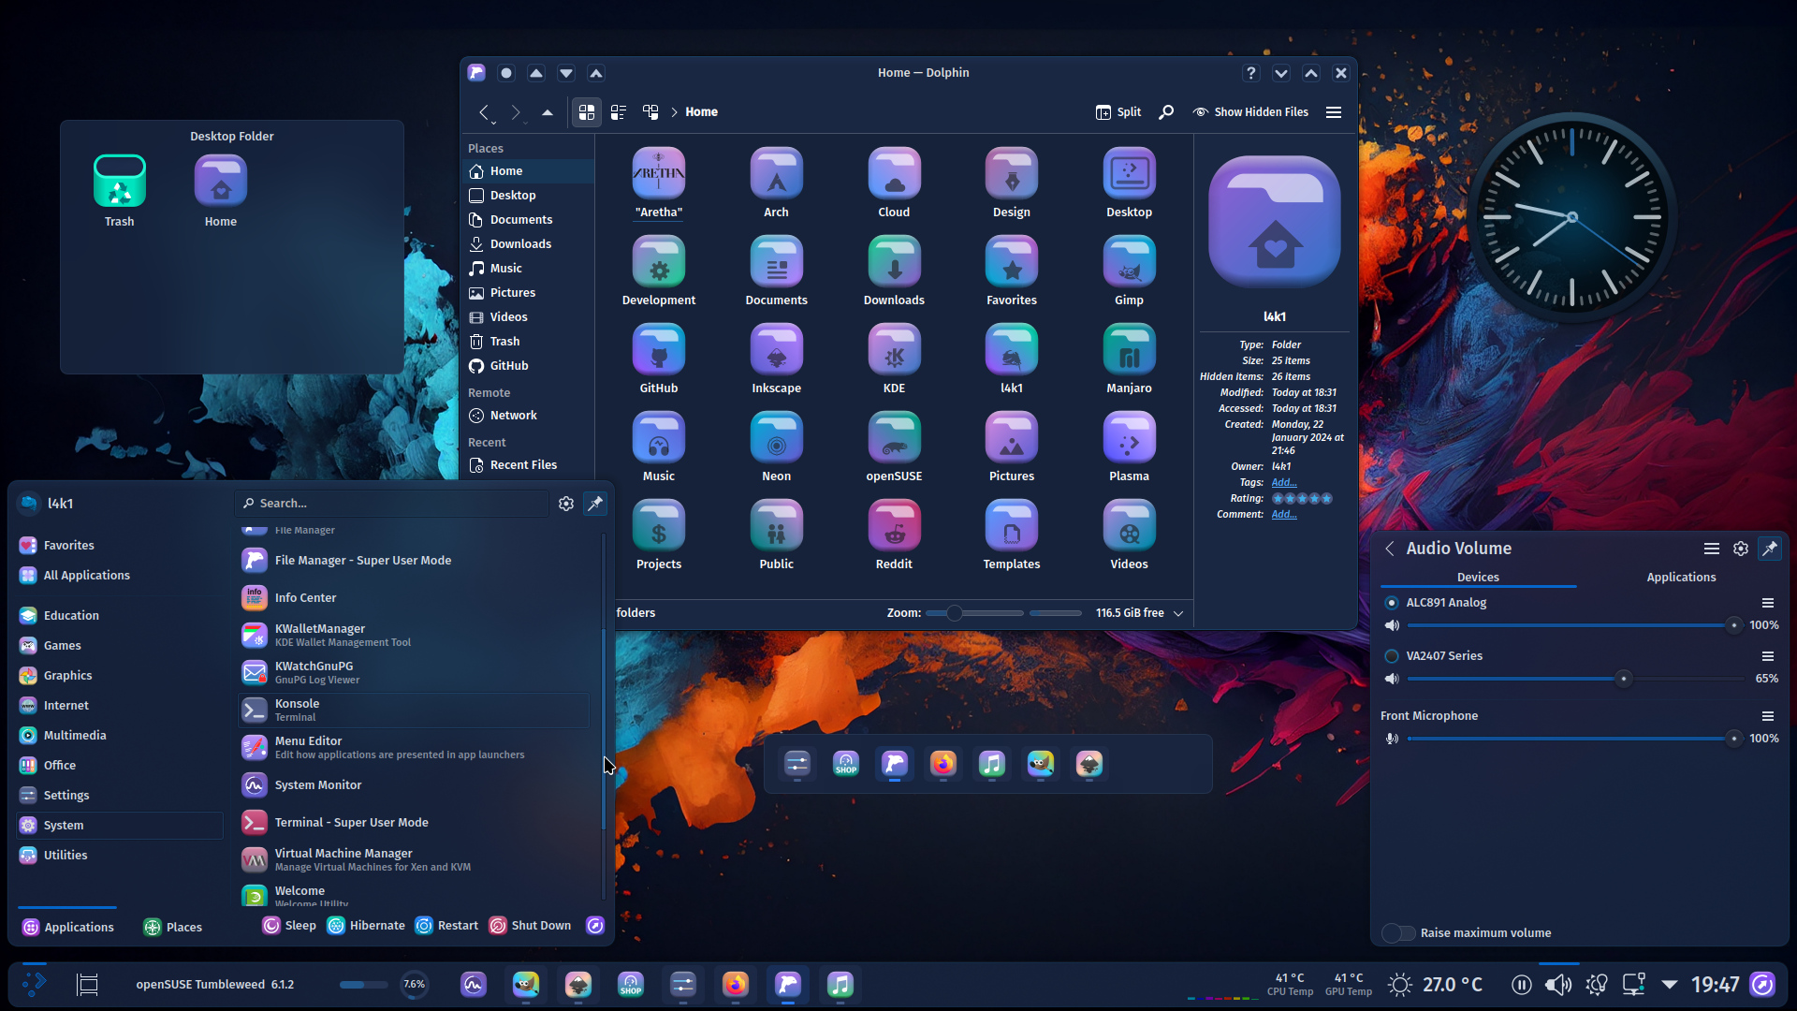
Task: Switch to Applications tab in Audio Volume
Action: pyautogui.click(x=1681, y=578)
